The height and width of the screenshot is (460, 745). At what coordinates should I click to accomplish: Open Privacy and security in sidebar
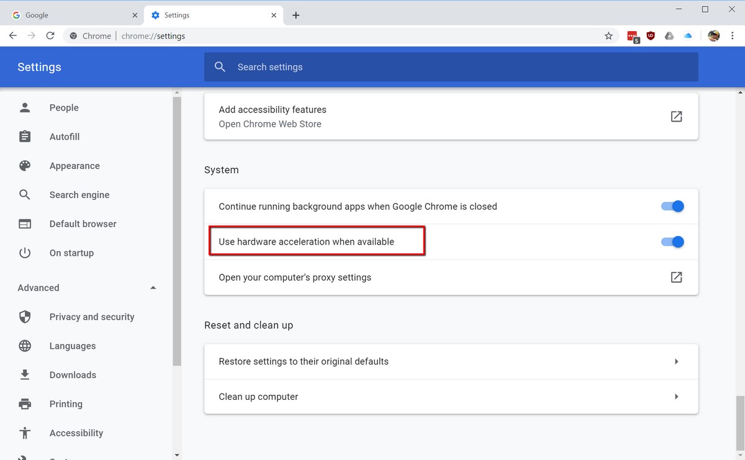click(x=91, y=317)
